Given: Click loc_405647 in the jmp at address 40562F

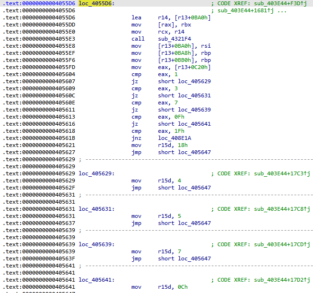Looking at the screenshot, I should point(194,188).
